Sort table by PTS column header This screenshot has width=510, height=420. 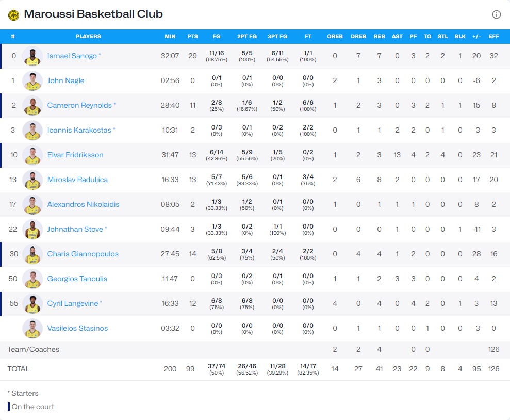[x=192, y=37]
